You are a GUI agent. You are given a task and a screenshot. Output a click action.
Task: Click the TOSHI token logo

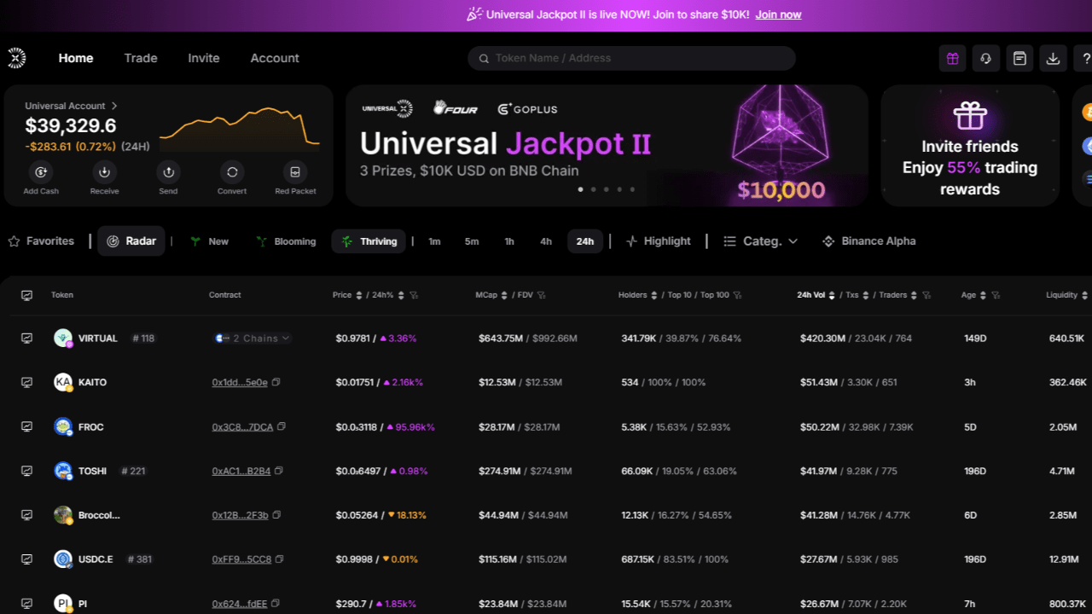pos(63,471)
